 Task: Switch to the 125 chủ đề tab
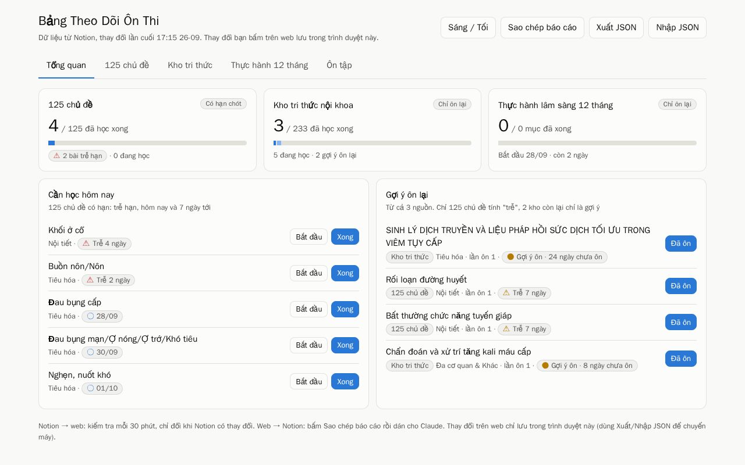pos(127,65)
